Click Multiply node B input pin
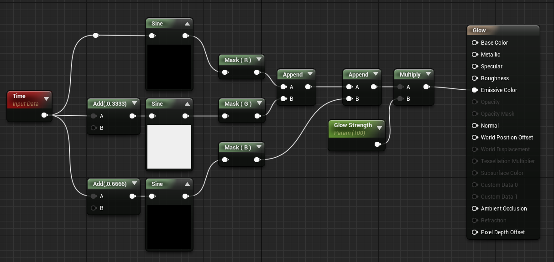 coord(400,98)
